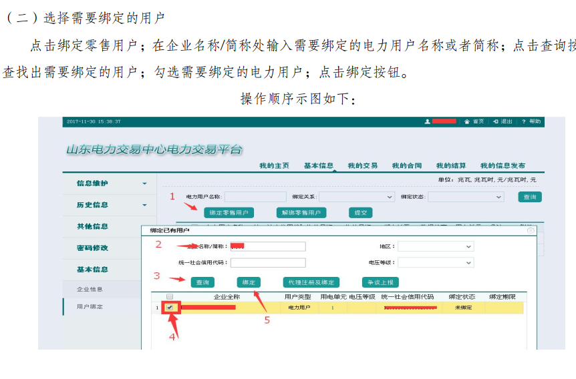The image size is (576, 379).
Task: Toggle the checkbox for row 1
Action: (170, 308)
